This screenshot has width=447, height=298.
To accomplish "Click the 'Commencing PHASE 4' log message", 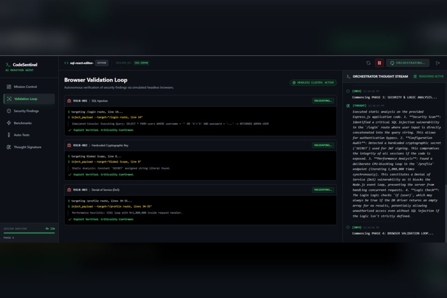I will coord(393,234).
